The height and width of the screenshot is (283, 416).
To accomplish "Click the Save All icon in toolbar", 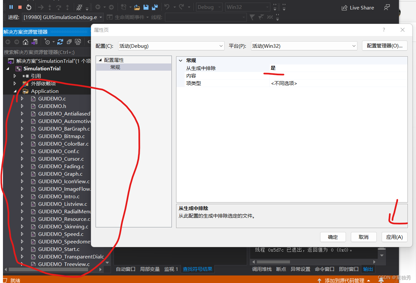I will click(x=155, y=7).
